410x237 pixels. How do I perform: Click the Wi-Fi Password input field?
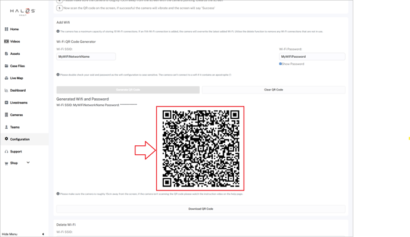point(312,57)
